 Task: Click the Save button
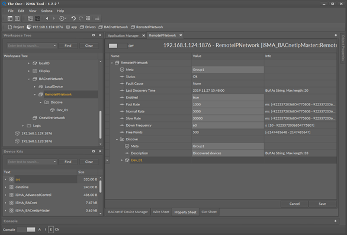322,204
